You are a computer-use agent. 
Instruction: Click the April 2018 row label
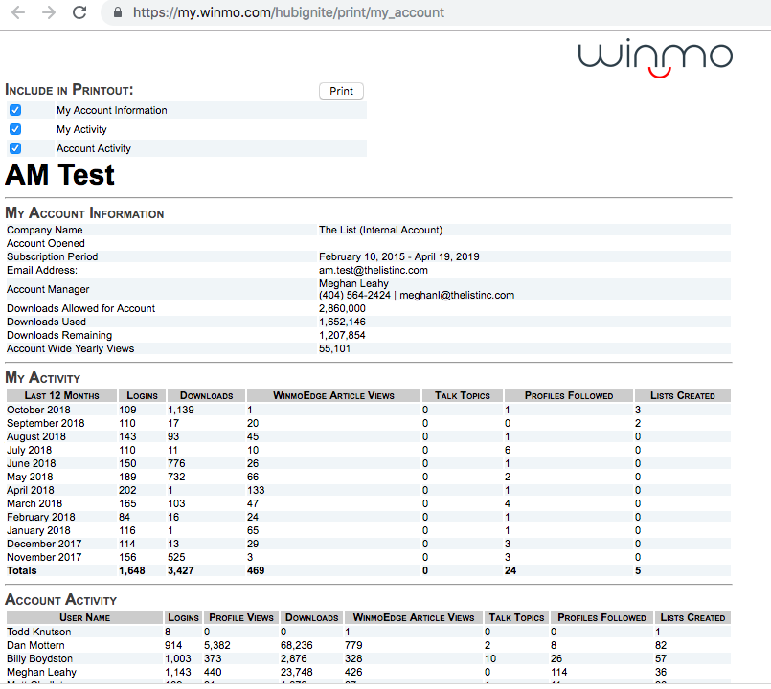coord(31,490)
